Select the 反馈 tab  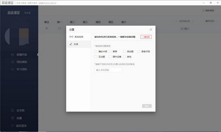[78, 44]
